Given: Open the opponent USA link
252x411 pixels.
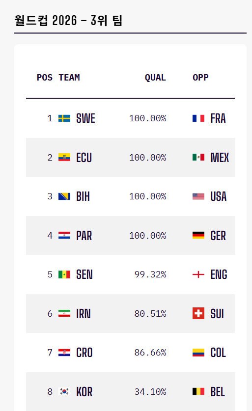Looking at the screenshot, I should point(219,196).
